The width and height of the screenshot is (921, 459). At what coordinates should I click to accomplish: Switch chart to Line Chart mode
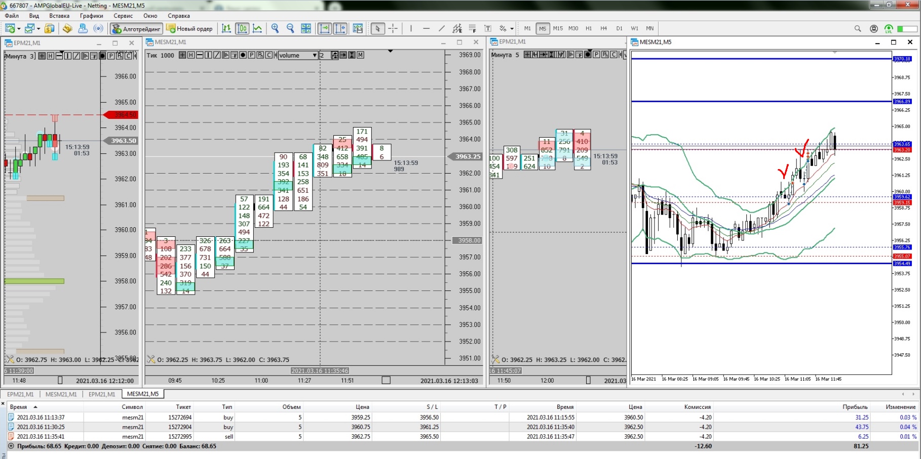click(x=257, y=28)
